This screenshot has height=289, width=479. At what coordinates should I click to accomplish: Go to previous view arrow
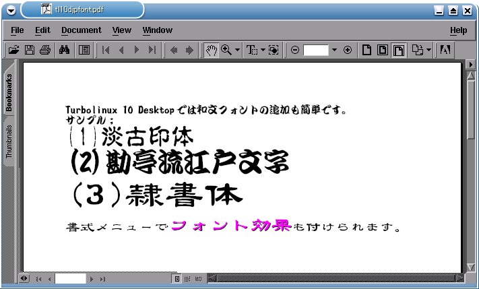point(174,50)
